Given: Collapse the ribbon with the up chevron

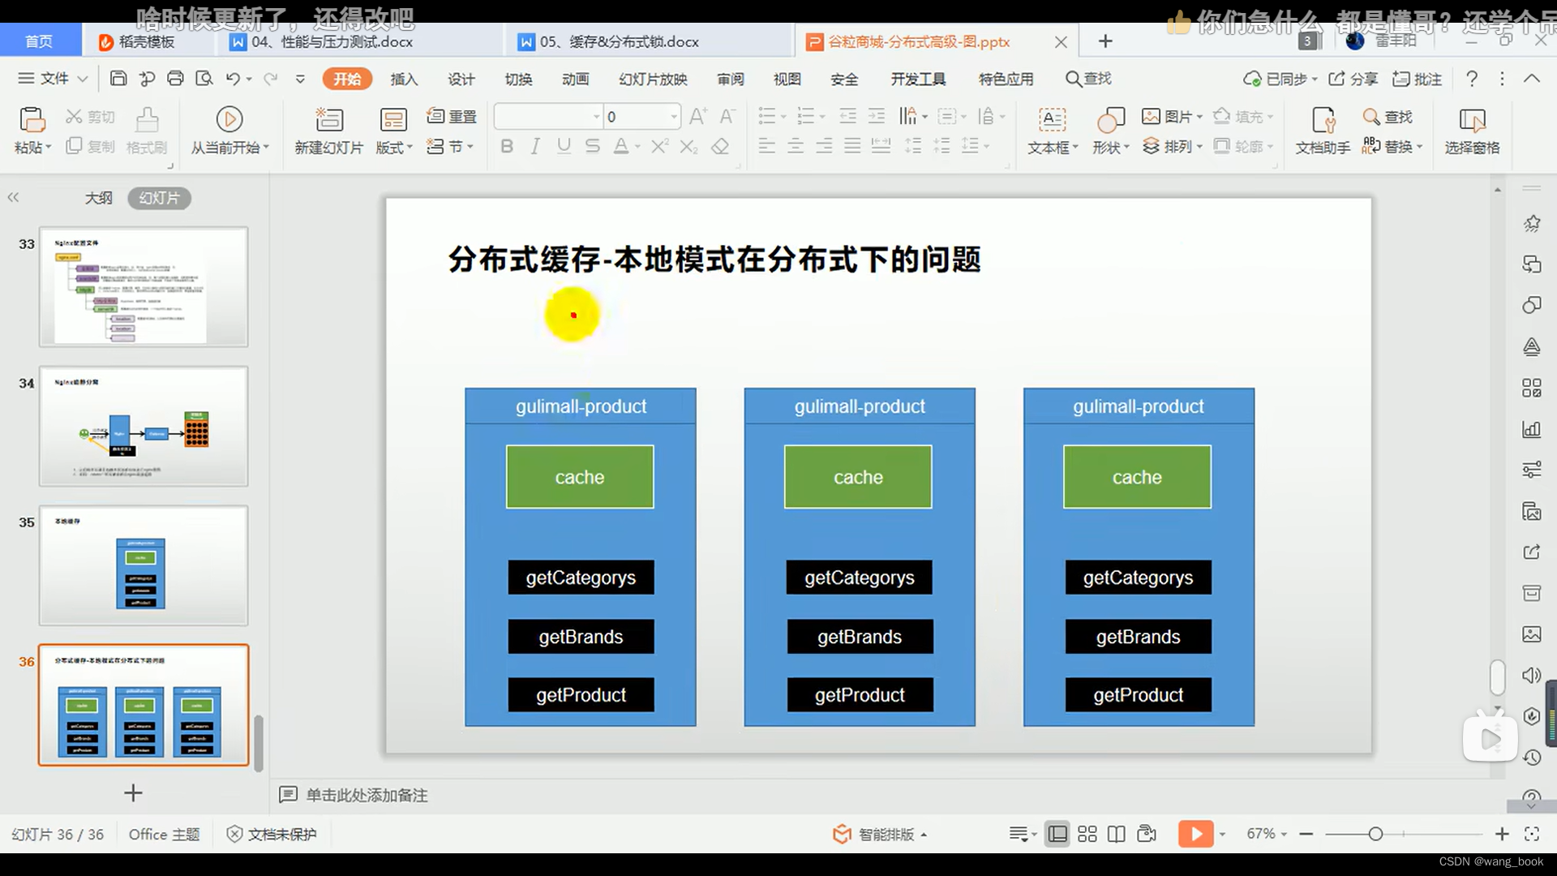Looking at the screenshot, I should [1532, 79].
